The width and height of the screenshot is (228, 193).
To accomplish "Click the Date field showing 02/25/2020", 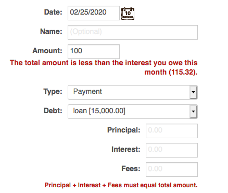I will coord(94,13).
